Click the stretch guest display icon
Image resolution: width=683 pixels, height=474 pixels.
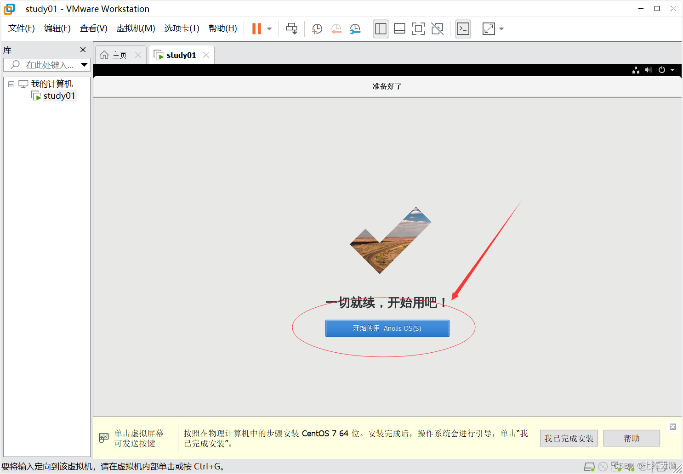point(489,29)
